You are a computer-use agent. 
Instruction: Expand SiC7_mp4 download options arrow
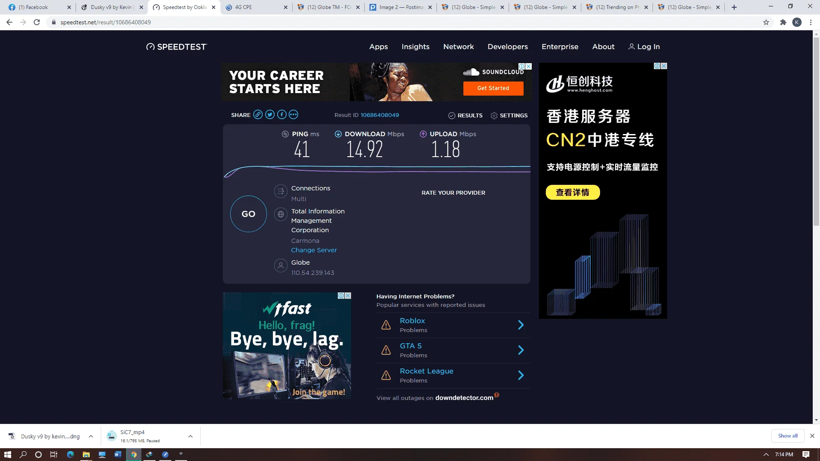190,436
